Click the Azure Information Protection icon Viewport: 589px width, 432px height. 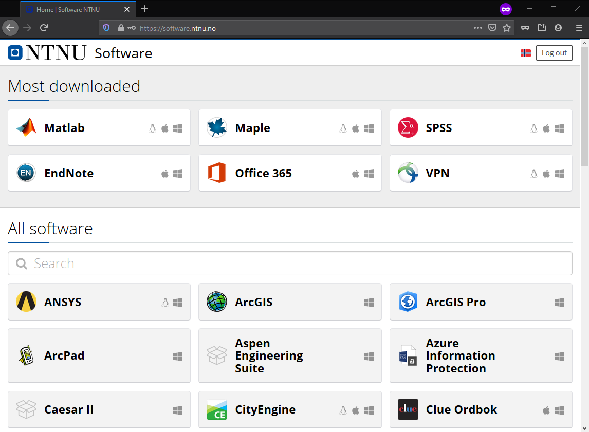click(408, 355)
